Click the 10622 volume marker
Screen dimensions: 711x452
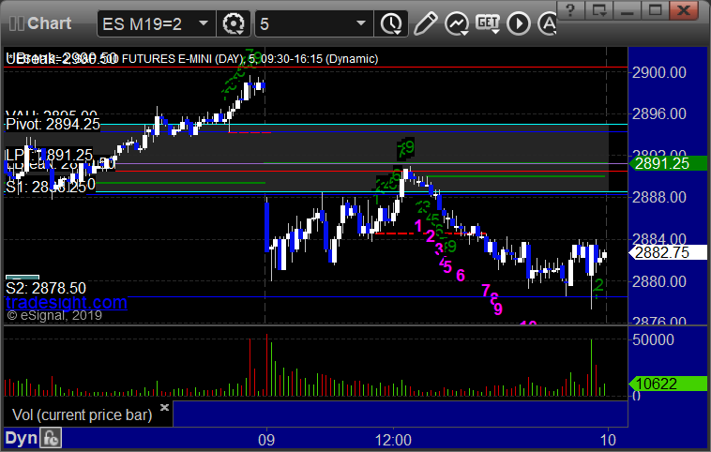[x=668, y=384]
